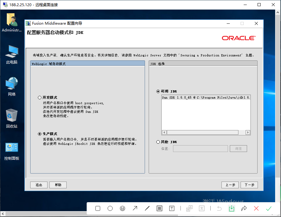The height and width of the screenshot is (217, 281).
Task: Click the 退出 button
Action: pos(39,185)
